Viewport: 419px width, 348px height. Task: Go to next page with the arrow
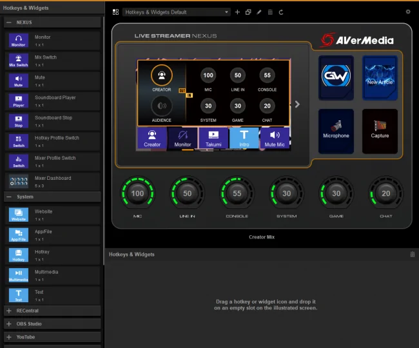coord(297,104)
